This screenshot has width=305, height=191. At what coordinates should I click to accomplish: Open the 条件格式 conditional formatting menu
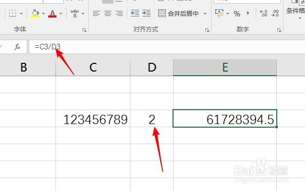(296, 11)
